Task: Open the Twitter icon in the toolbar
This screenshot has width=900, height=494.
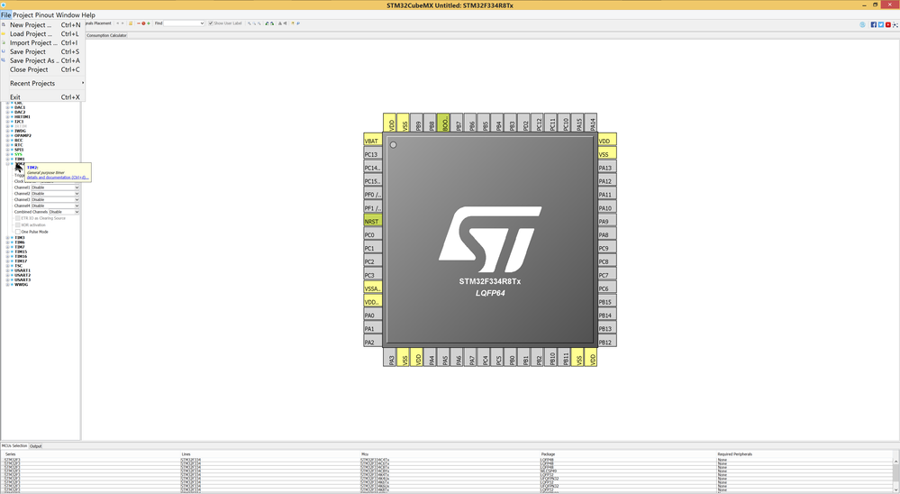Action: [880, 24]
